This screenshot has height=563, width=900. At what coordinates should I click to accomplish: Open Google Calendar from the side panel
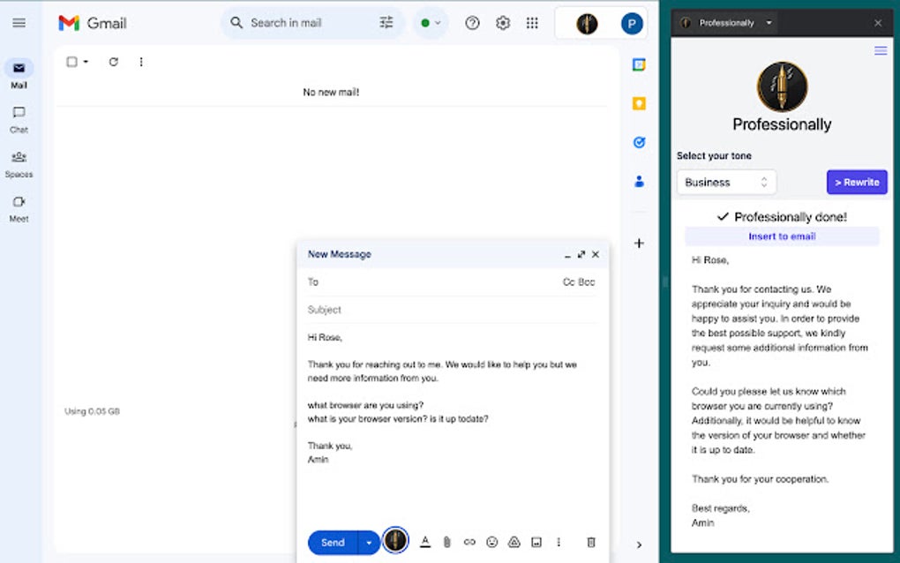[639, 64]
